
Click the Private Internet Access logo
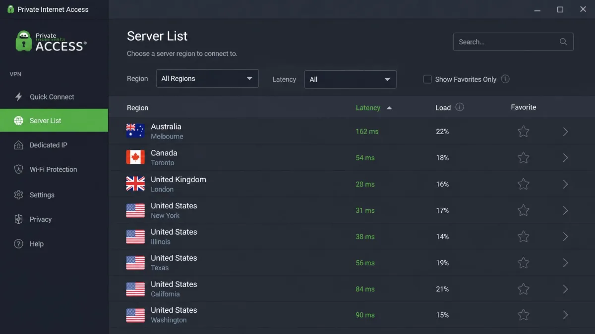tap(51, 42)
